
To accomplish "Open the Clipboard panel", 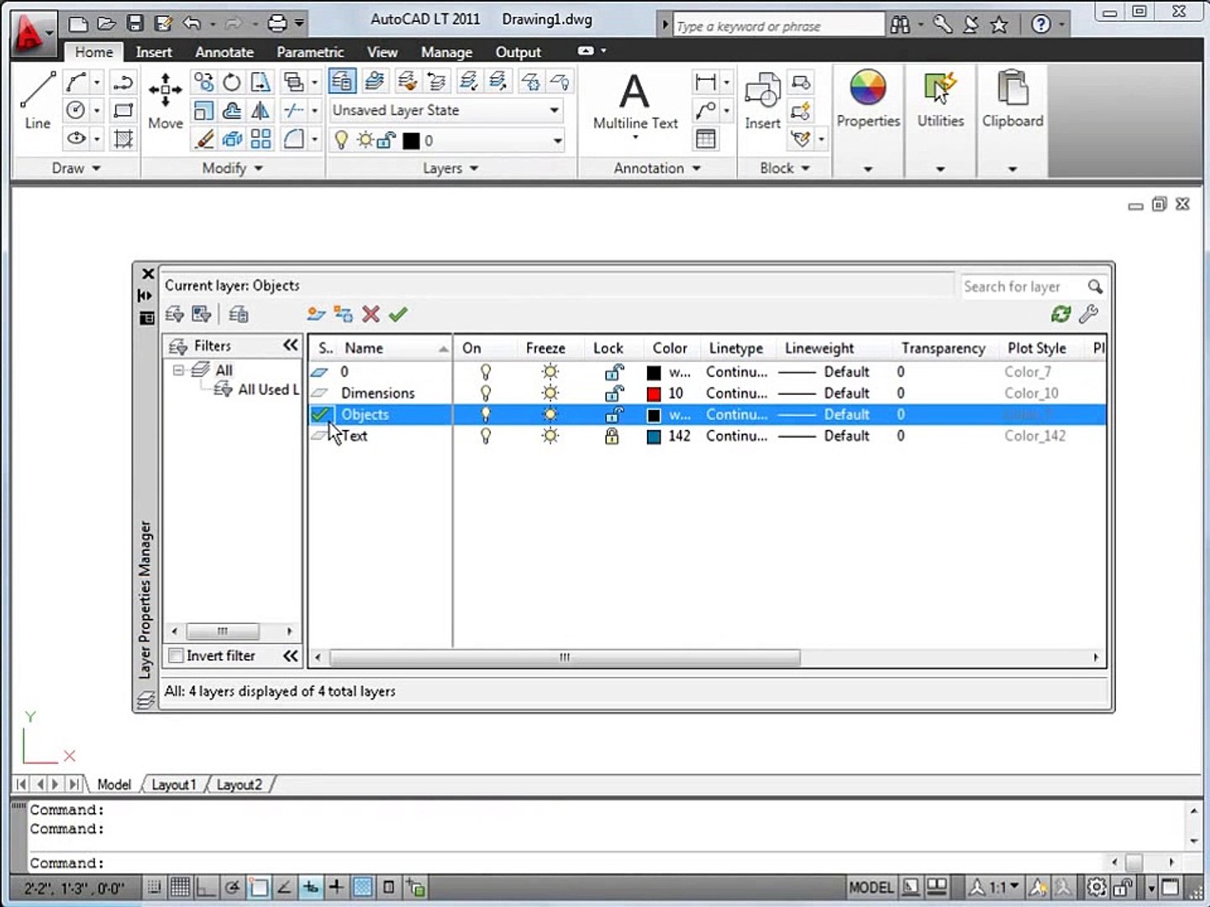I will tap(1013, 99).
